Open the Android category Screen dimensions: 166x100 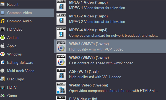tap(27, 38)
